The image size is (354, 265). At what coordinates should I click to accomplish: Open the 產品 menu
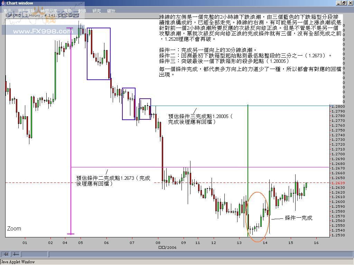[7, 11]
